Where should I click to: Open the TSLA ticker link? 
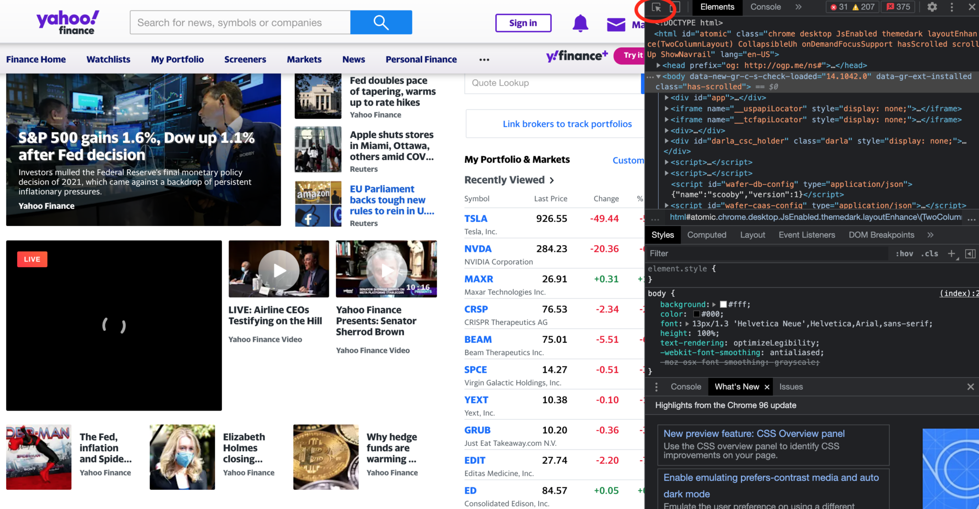(x=476, y=218)
